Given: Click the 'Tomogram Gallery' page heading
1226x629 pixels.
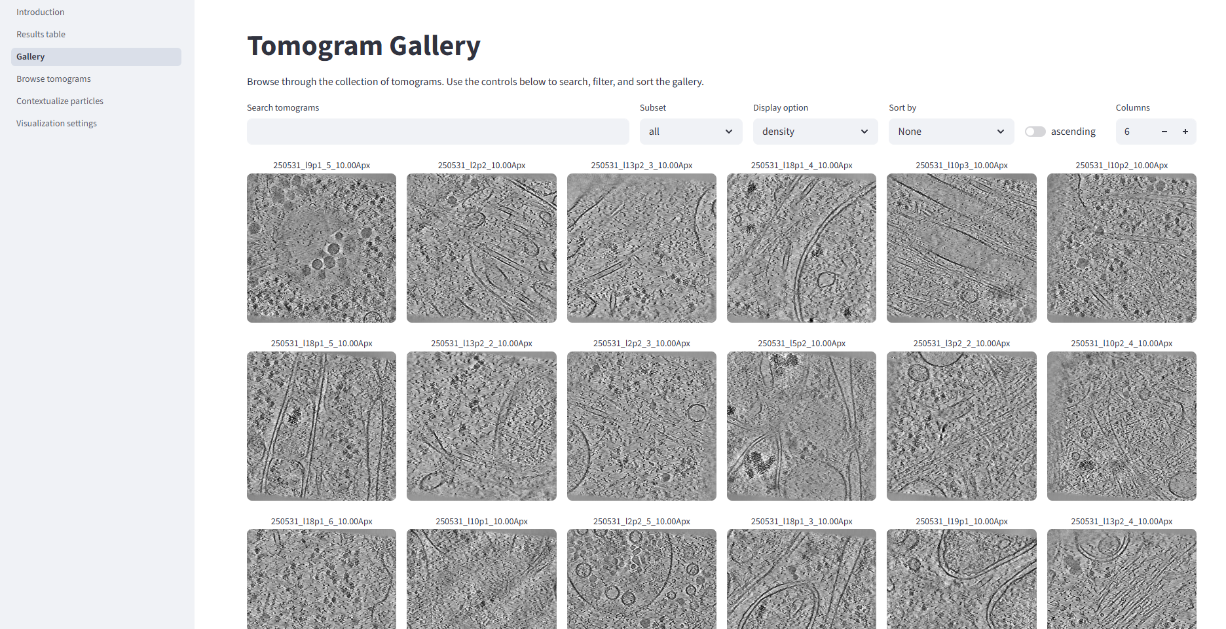Looking at the screenshot, I should coord(363,46).
